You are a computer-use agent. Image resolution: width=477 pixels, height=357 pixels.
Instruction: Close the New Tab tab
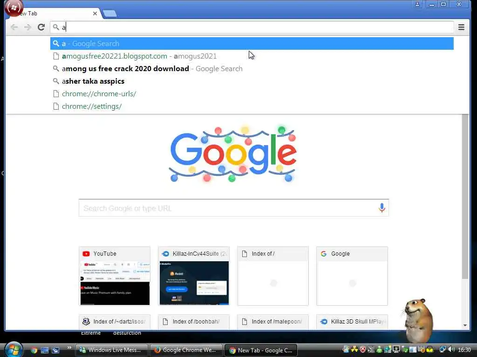tap(95, 13)
